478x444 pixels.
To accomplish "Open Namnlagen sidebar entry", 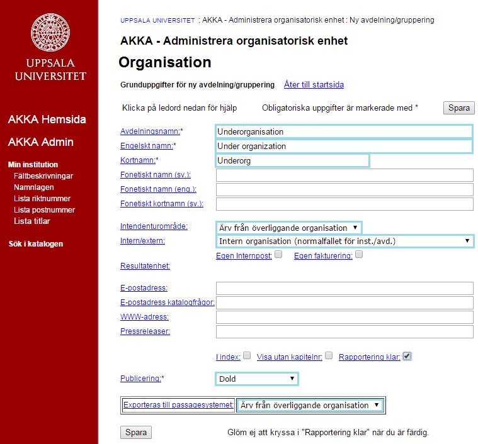I will 34,187.
